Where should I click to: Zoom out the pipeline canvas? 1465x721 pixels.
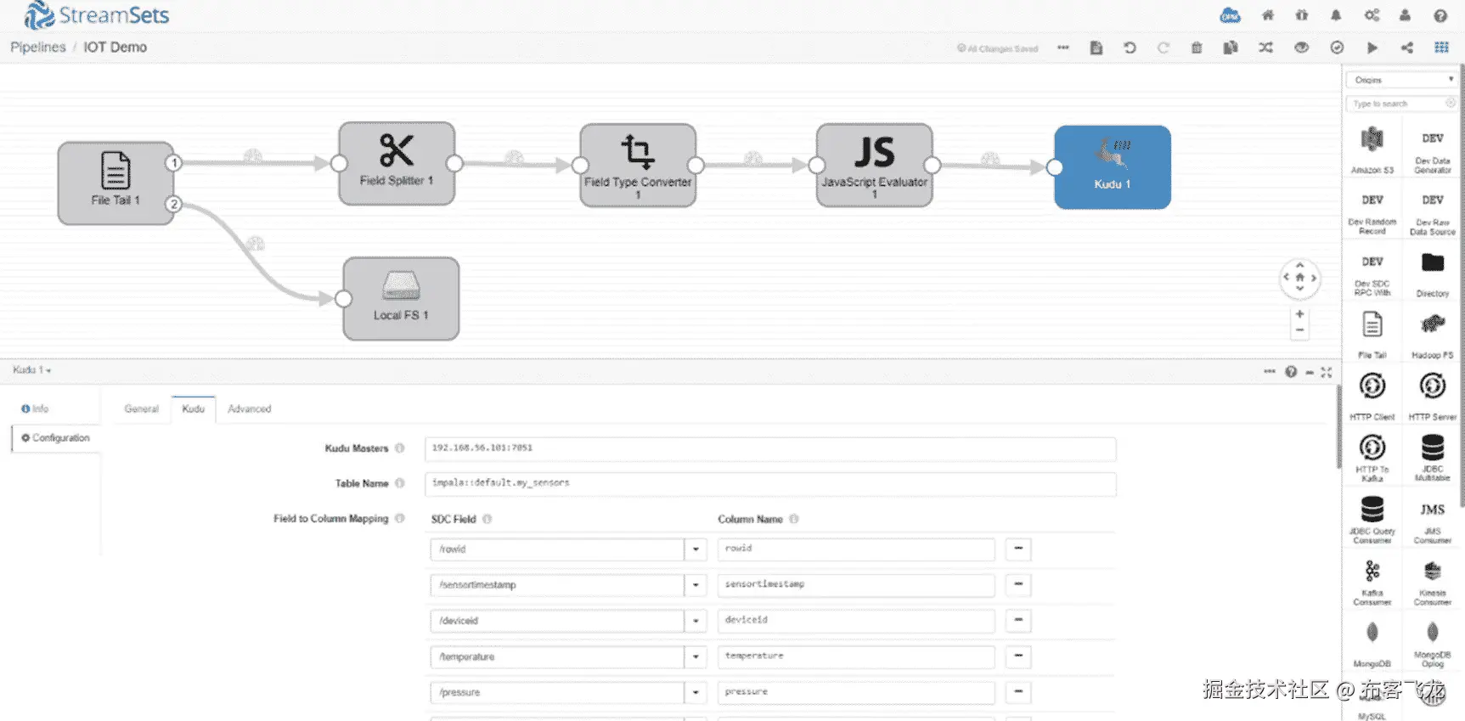(1299, 330)
